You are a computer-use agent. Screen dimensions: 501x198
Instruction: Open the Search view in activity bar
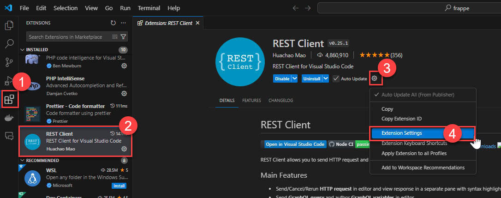pos(9,44)
